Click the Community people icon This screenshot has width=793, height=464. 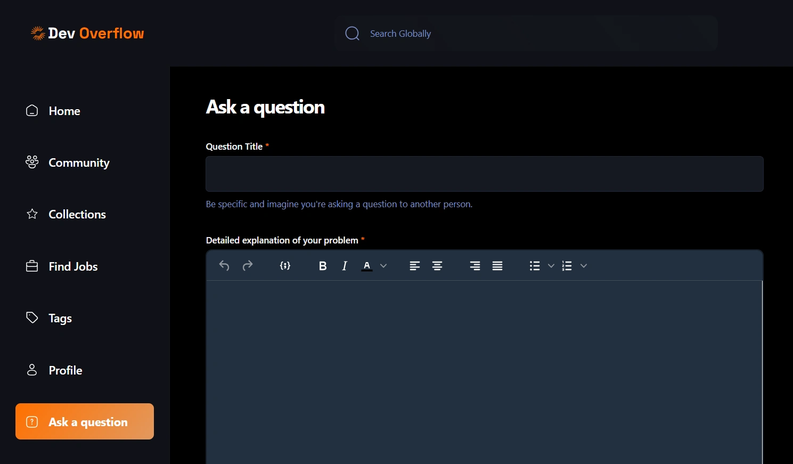pos(32,162)
